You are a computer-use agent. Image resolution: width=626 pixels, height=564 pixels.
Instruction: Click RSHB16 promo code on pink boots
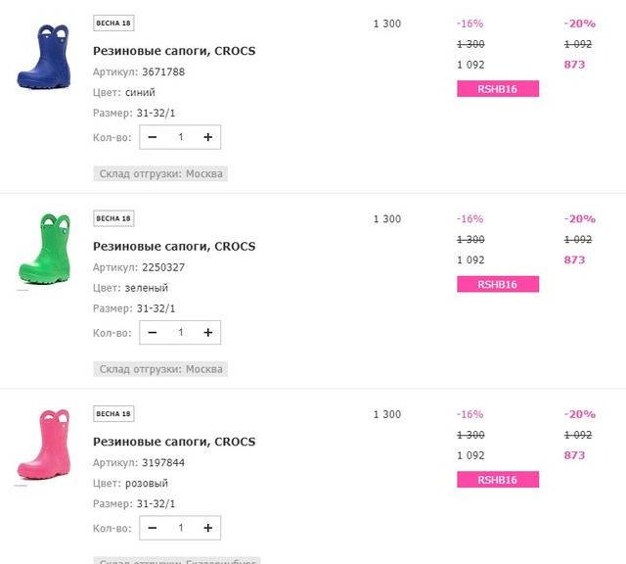point(498,480)
